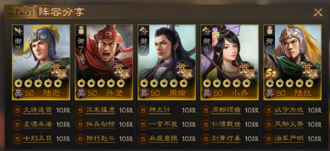The width and height of the screenshot is (330, 151).
Task: Click the 吴 faction icon on 孙坚's card
Action: point(81,93)
